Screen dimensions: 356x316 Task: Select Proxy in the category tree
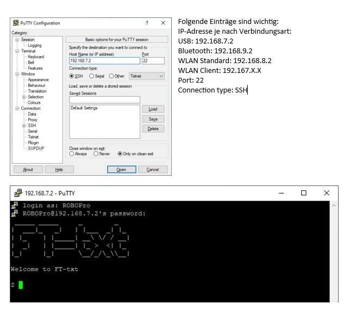coord(33,120)
